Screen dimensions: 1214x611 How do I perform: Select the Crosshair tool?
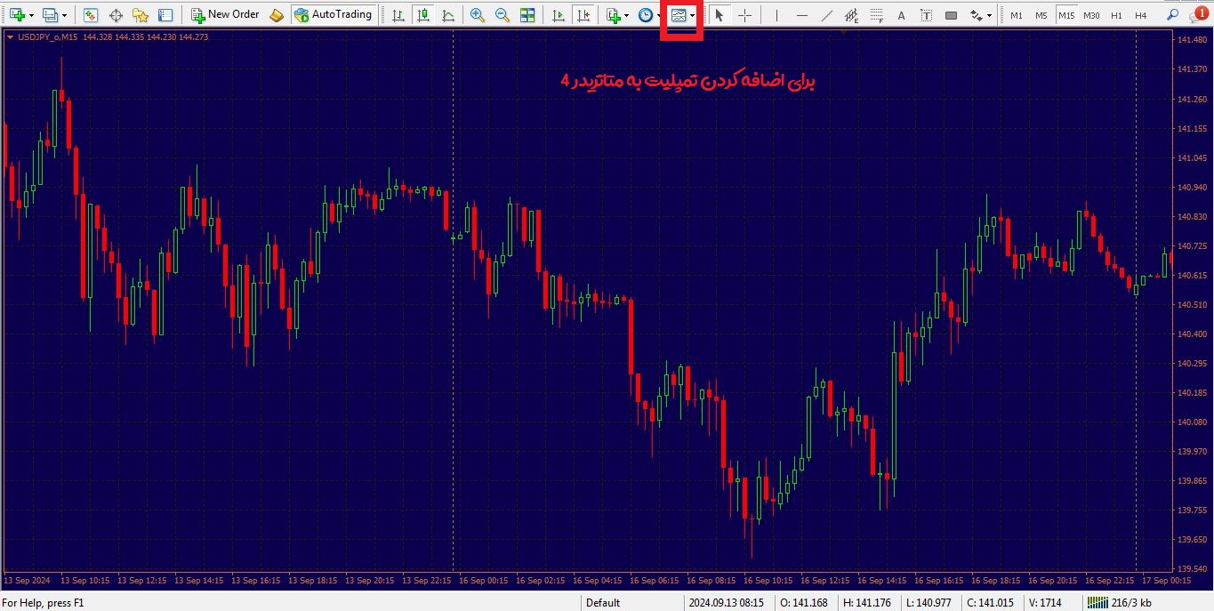[745, 15]
